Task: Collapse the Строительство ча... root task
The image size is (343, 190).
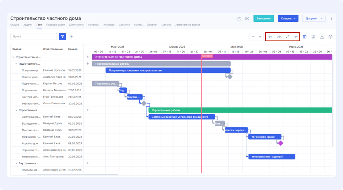Action: 13,57
